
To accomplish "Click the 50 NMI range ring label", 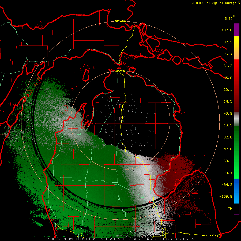I will [x=120, y=71].
